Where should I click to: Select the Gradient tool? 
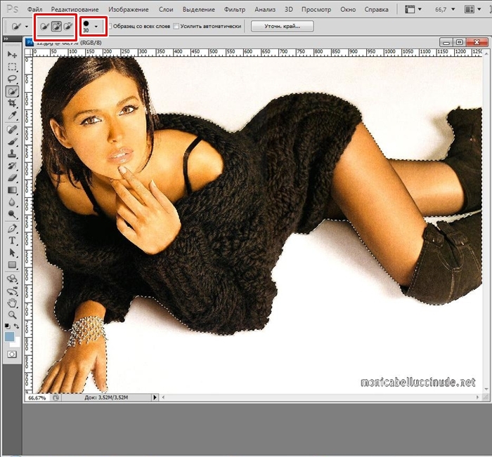coord(12,190)
